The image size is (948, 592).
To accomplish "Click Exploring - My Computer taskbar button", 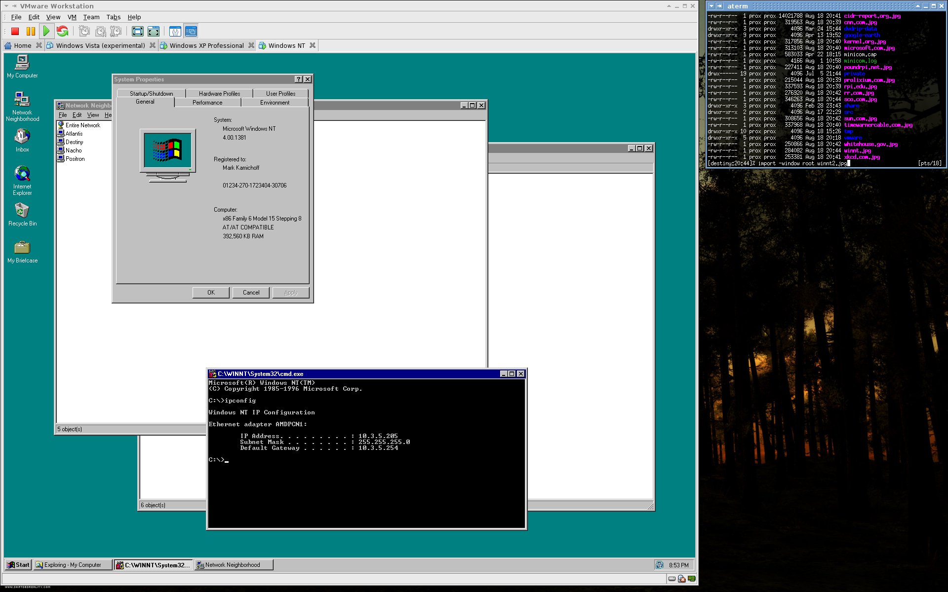I will 73,565.
